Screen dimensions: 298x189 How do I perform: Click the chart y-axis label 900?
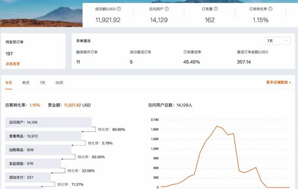156,158
